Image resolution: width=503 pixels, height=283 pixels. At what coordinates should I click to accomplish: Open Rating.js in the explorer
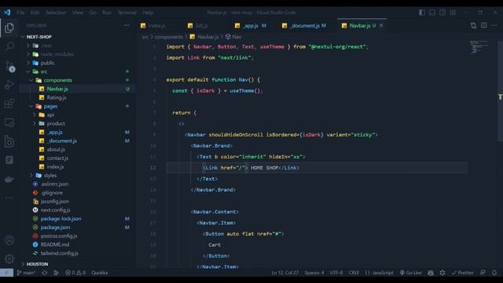point(57,97)
